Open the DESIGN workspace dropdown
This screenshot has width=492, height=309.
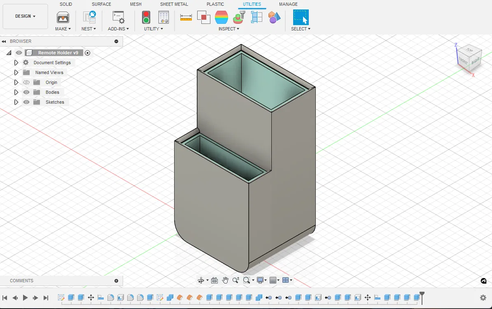click(25, 16)
